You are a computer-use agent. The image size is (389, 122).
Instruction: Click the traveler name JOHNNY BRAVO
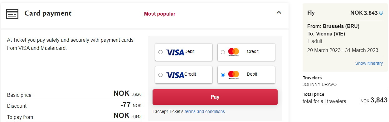coord(320,84)
